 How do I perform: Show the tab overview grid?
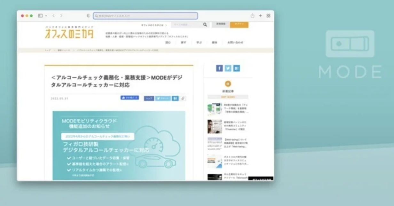tap(268, 16)
